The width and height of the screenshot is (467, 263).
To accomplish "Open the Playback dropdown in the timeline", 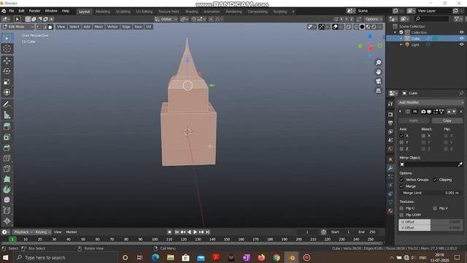I will (x=23, y=232).
